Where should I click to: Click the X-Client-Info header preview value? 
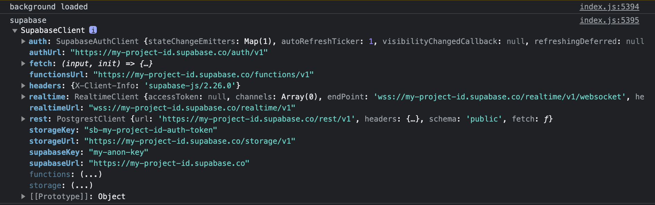tap(190, 86)
